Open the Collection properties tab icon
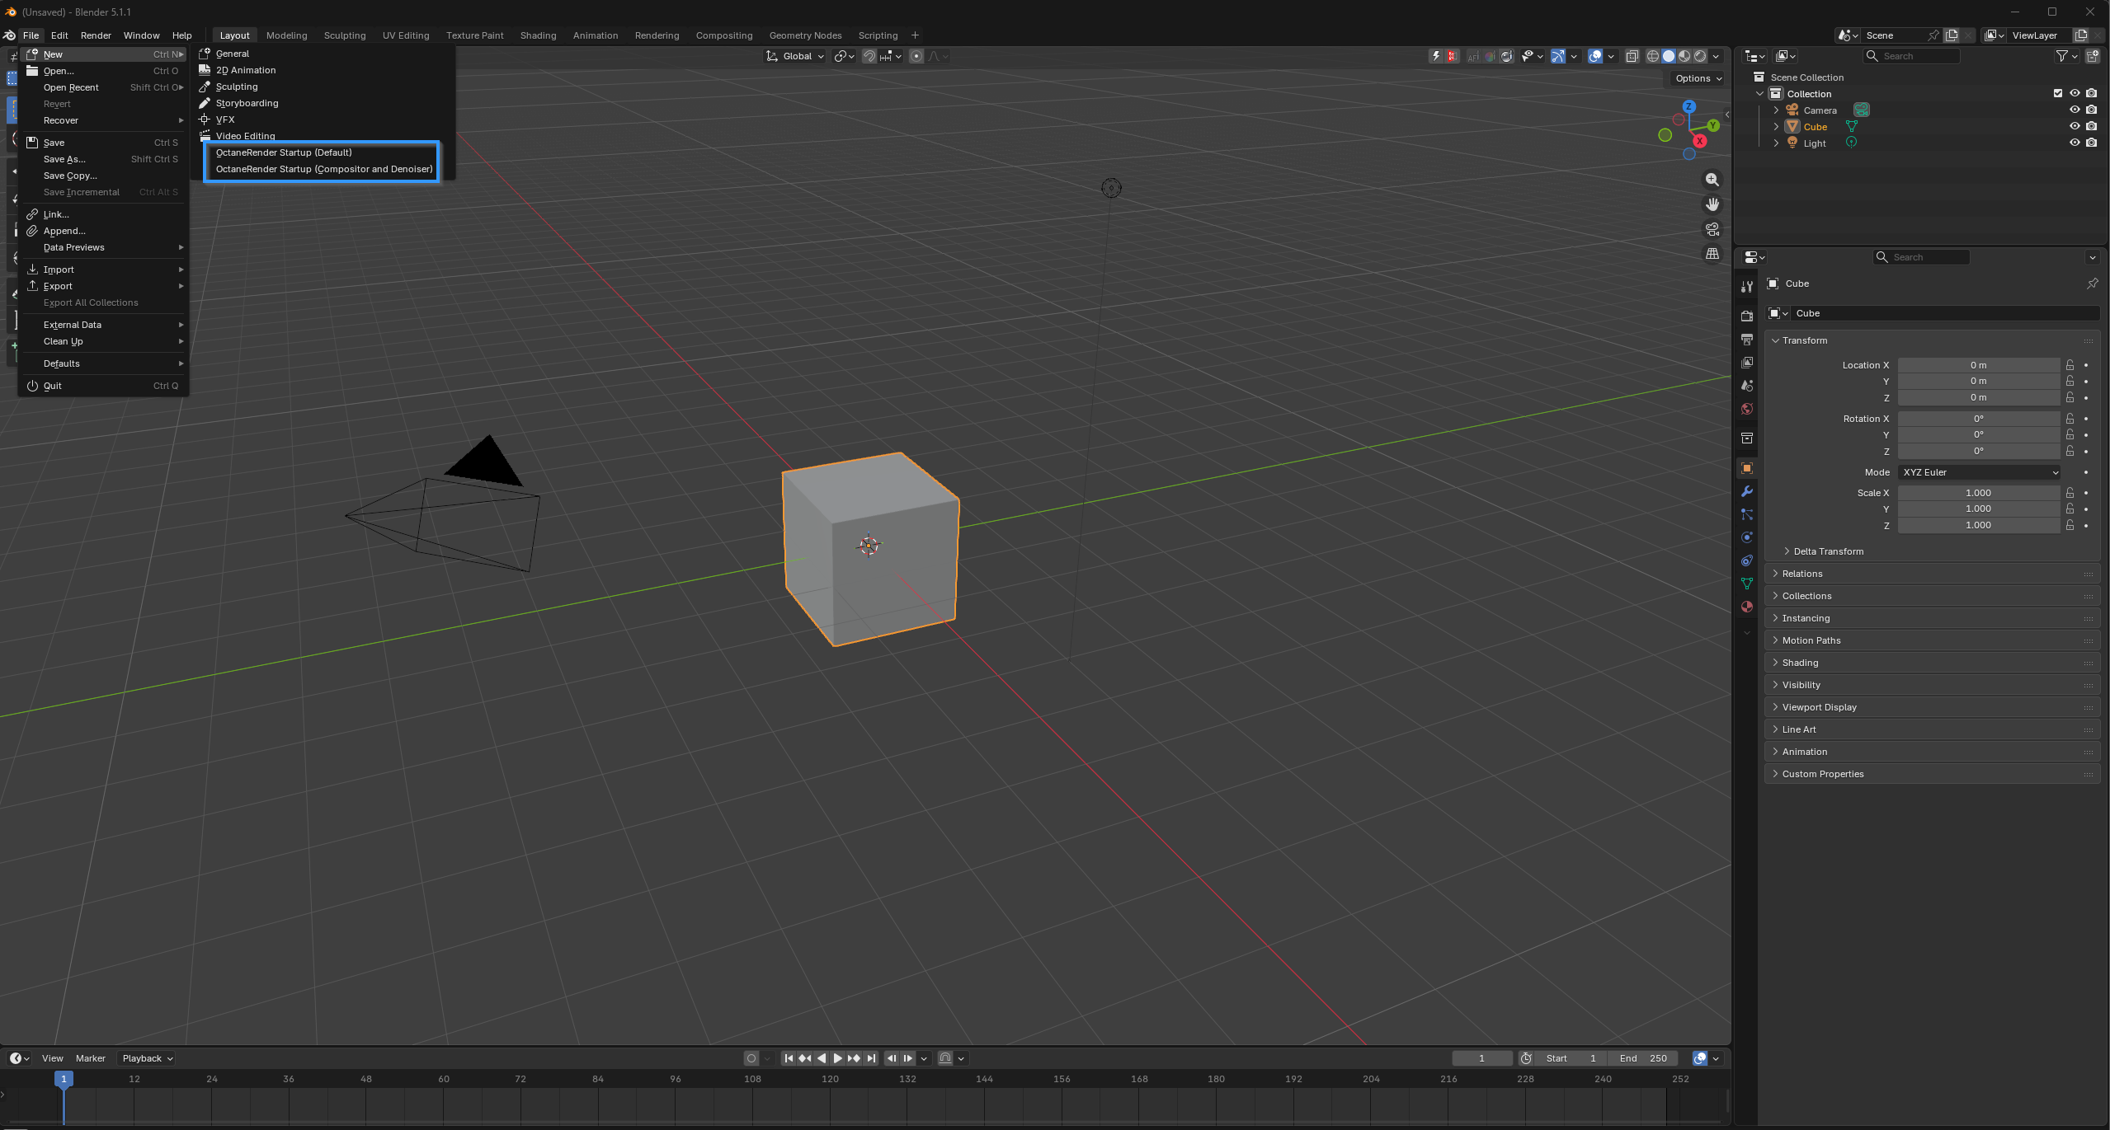The image size is (2110, 1130). point(1746,438)
